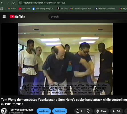Like the video with thumbs up
The image size is (127, 114).
point(79,111)
